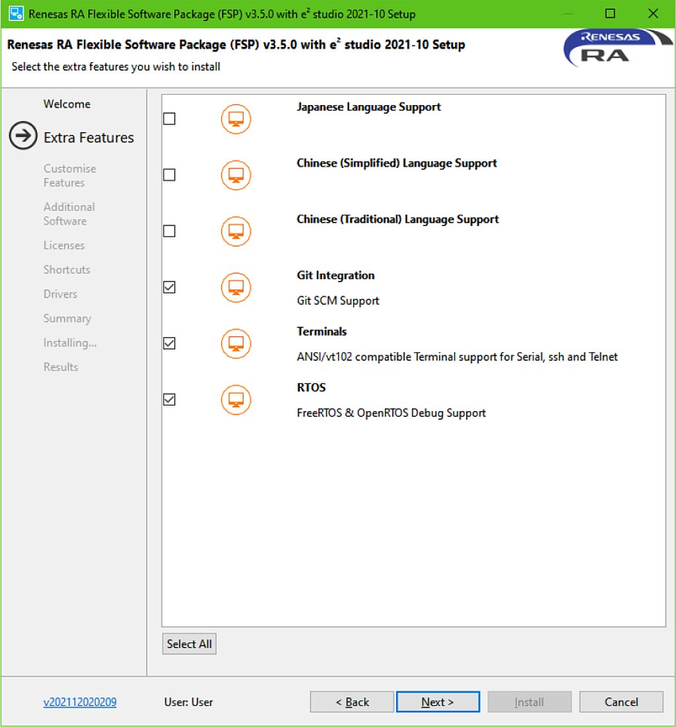Disable the RTOS debug support checkbox
This screenshot has width=676, height=727.
point(169,399)
